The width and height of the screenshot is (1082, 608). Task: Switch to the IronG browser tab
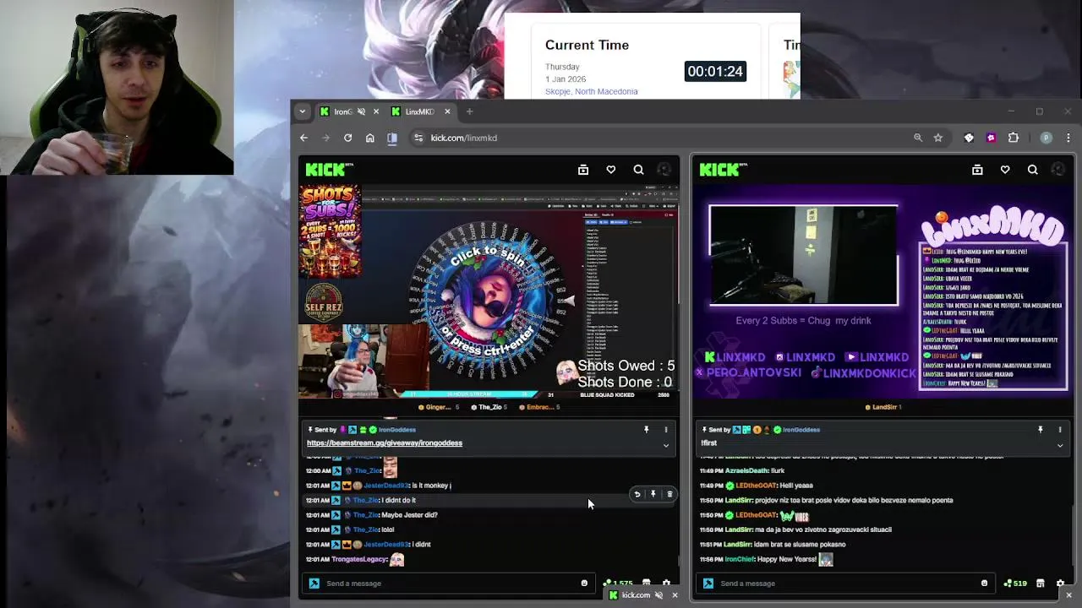[x=348, y=111]
